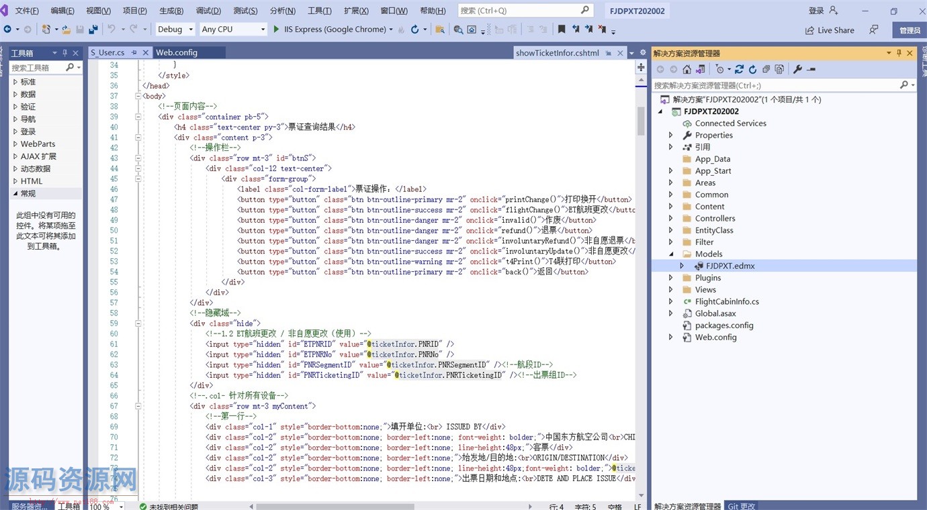Click the Save All toolbar icon
927x510 pixels.
(x=93, y=30)
